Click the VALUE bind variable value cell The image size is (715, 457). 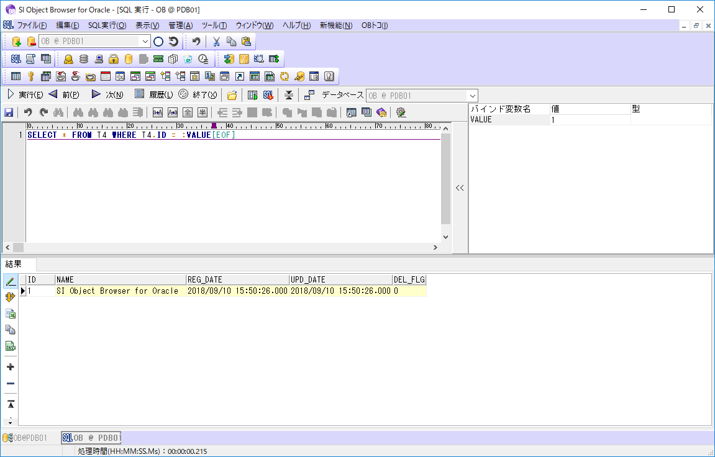click(x=590, y=120)
